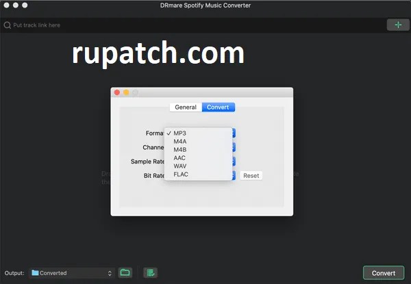Click the 'Channel' label
411x284 pixels.
click(x=153, y=147)
